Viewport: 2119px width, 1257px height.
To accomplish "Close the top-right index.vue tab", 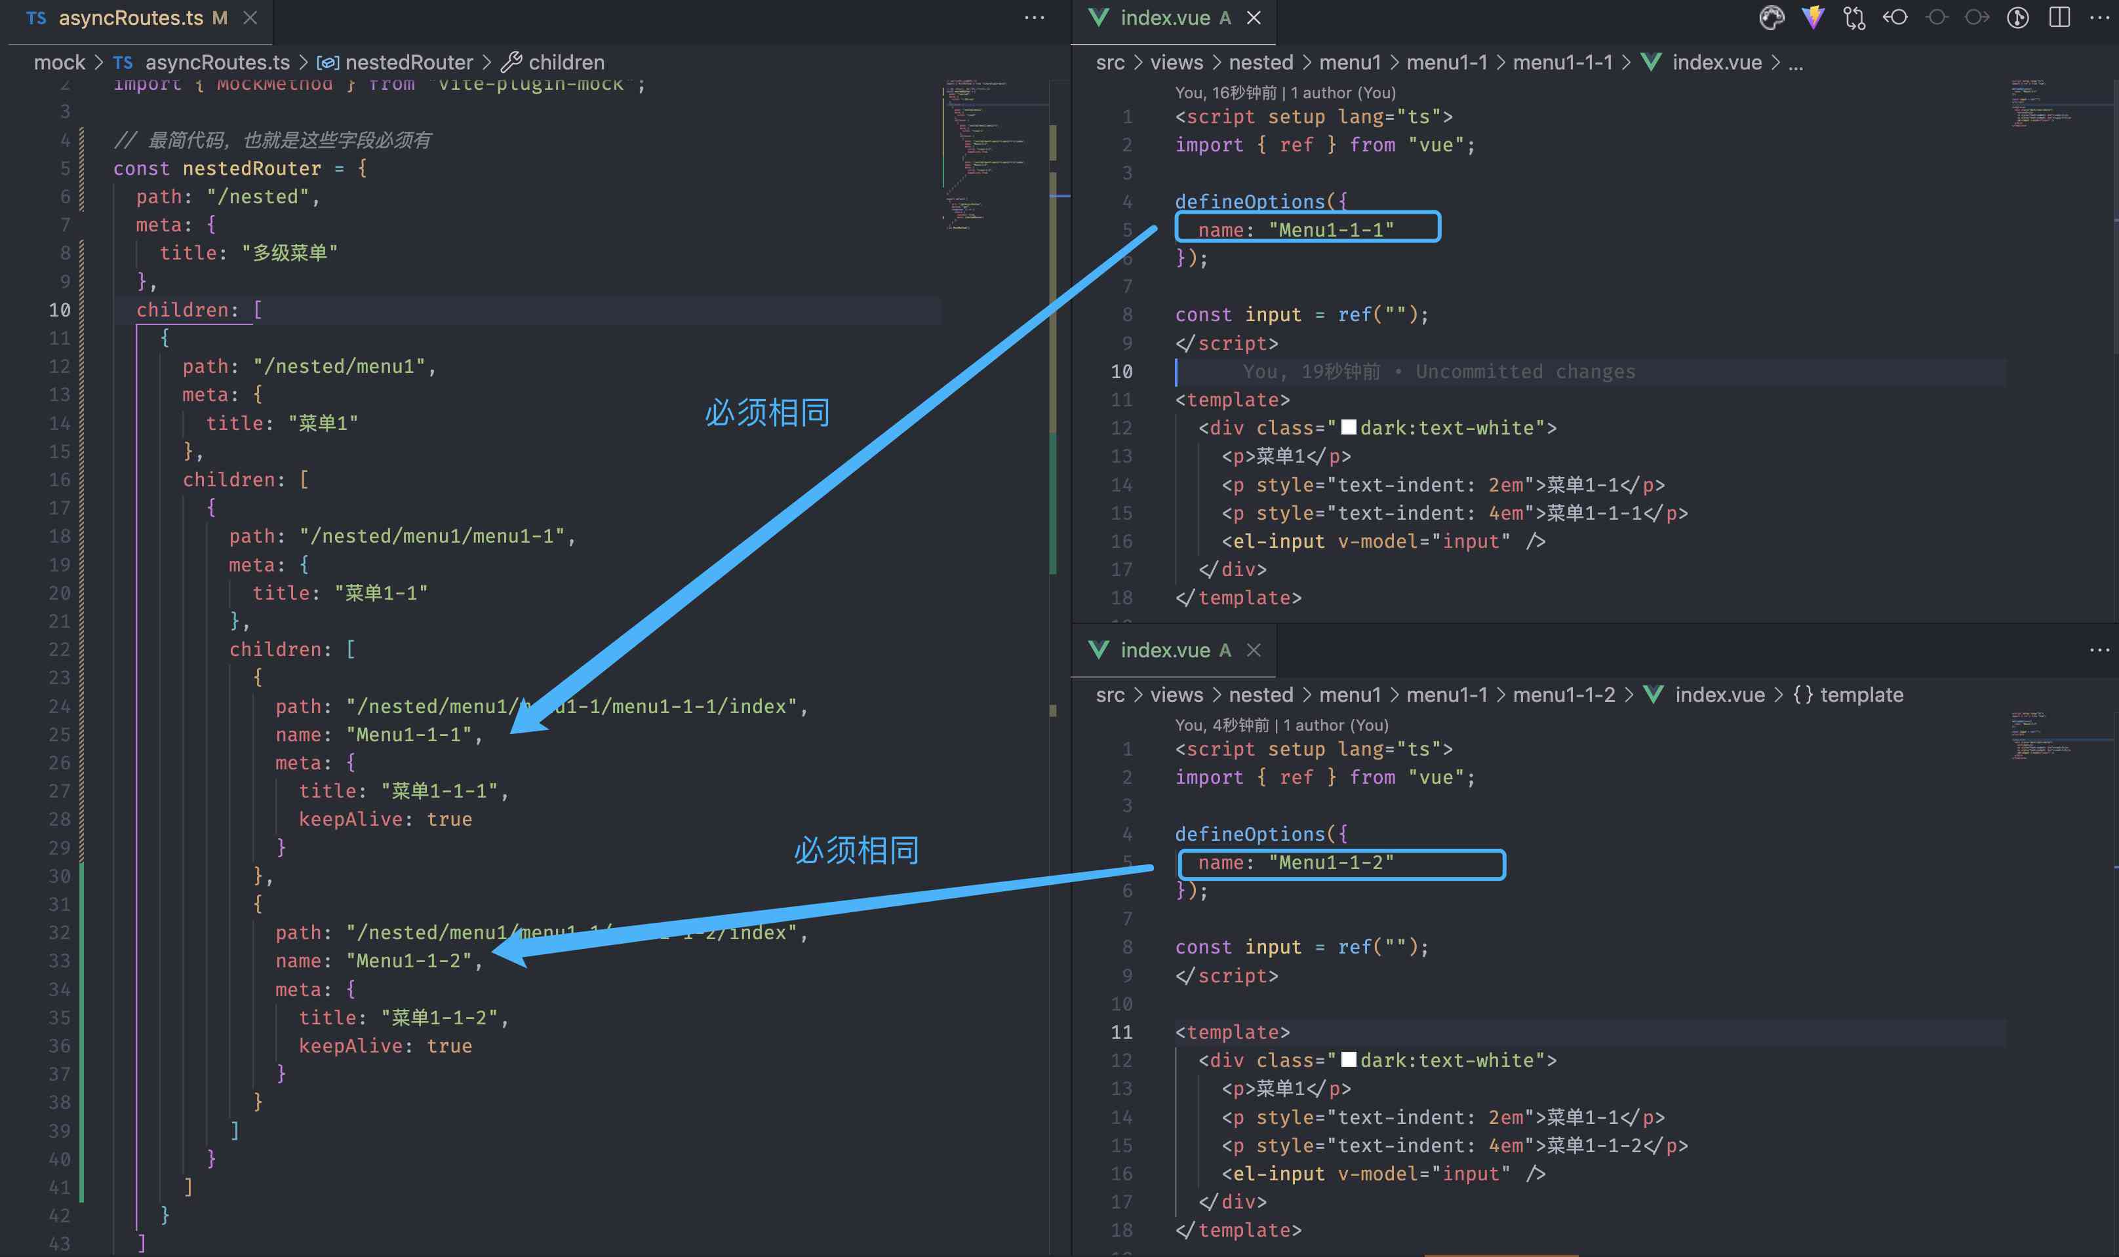I will tap(1254, 18).
